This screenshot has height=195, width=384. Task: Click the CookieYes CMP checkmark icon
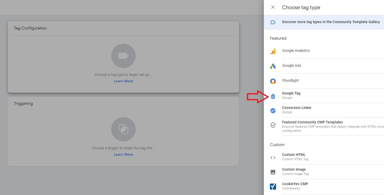click(273, 186)
